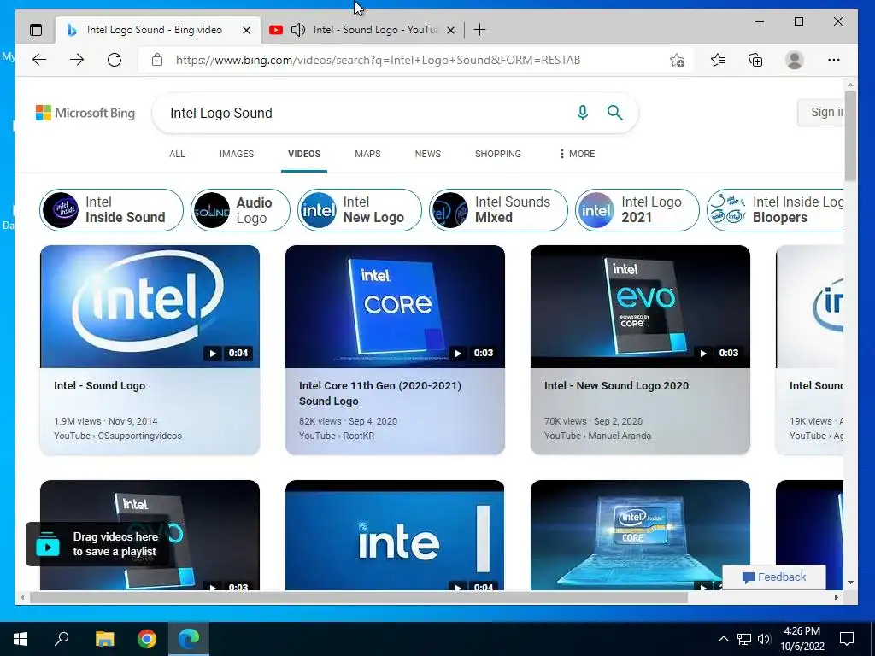Expand the MORE search categories
The height and width of the screenshot is (656, 875).
pyautogui.click(x=577, y=154)
